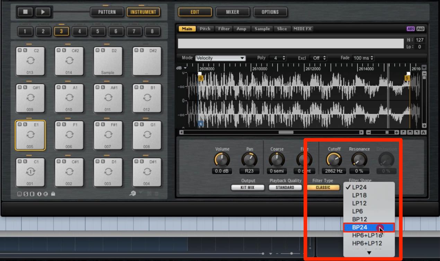Image resolution: width=440 pixels, height=261 pixels.
Task: Switch to the Filter tab
Action: 224,29
